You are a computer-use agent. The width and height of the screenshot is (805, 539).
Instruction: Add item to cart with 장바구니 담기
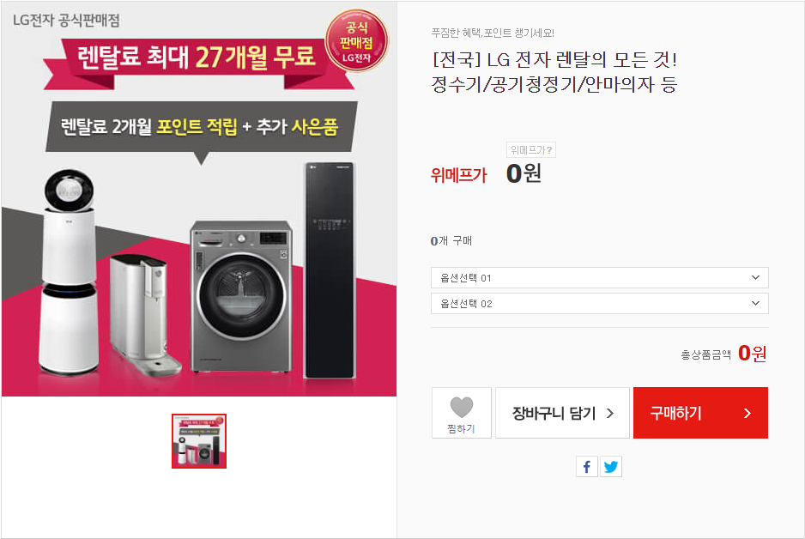(x=562, y=413)
